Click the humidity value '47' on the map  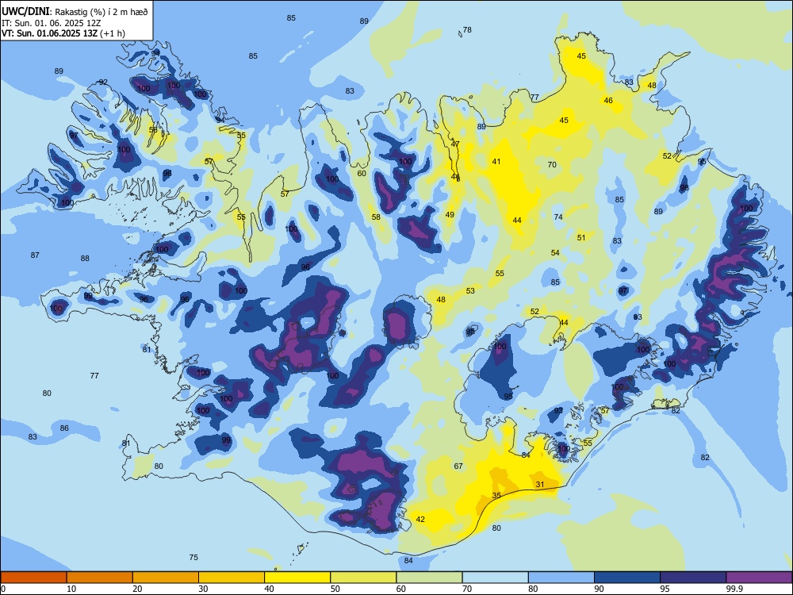coord(455,144)
